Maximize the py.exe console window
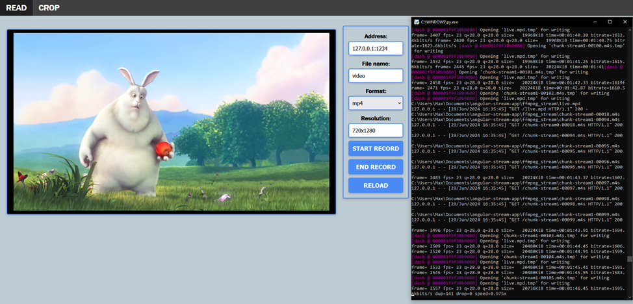The width and height of the screenshot is (633, 304). click(610, 22)
